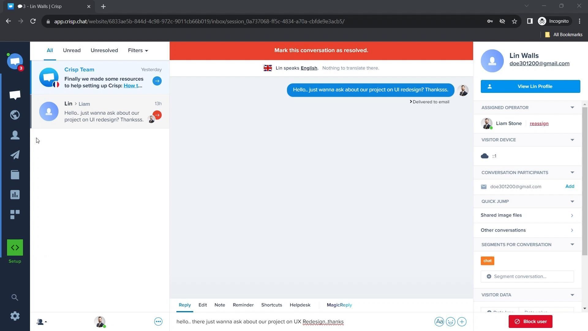
Task: Open the Filters dropdown
Action: [138, 51]
